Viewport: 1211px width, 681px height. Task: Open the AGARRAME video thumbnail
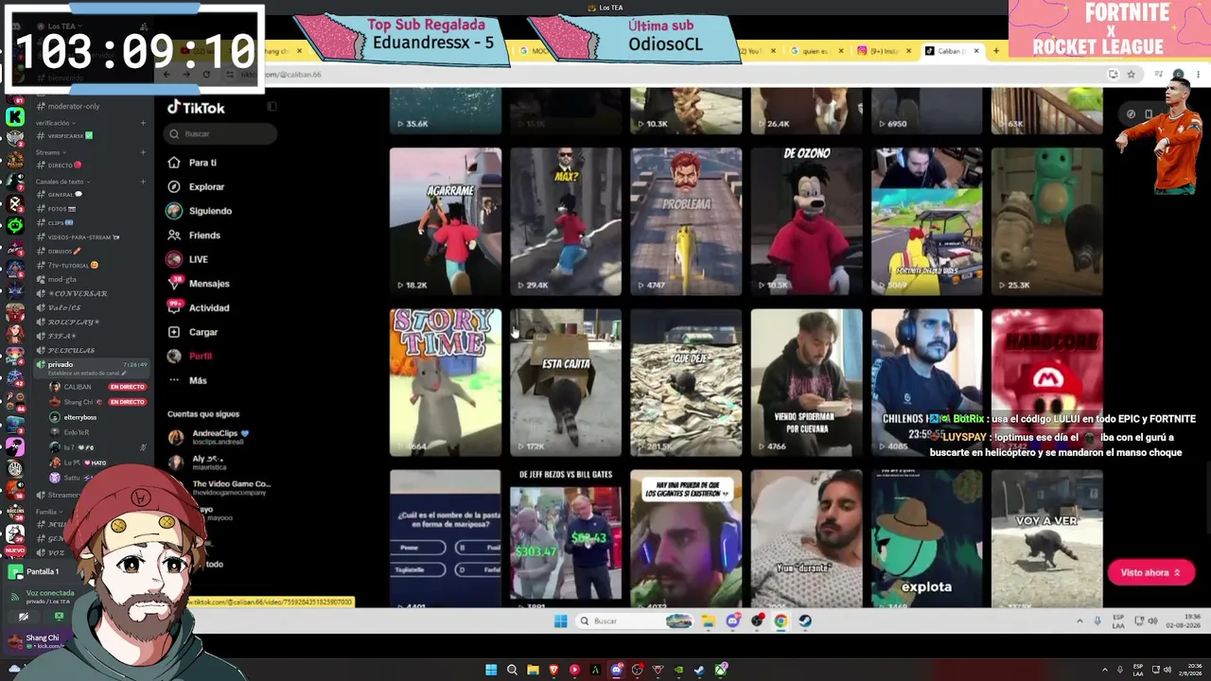tap(446, 221)
